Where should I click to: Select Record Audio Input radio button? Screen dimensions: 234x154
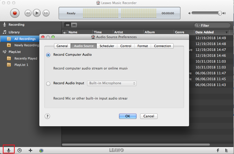[48, 83]
